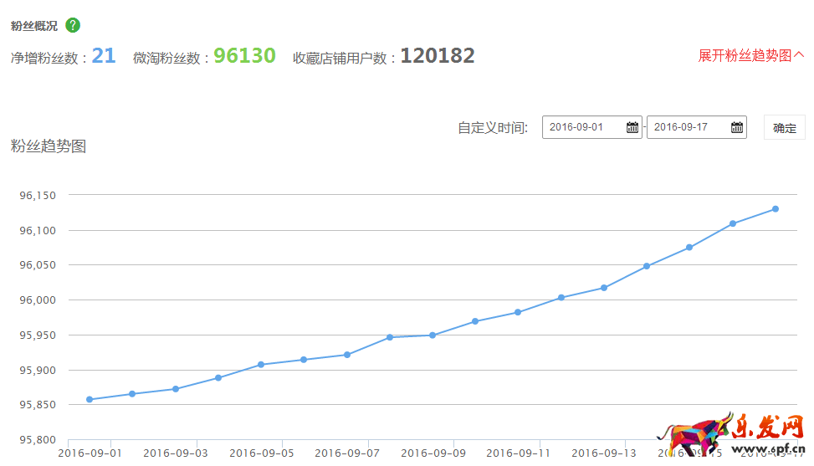Click the net new fans number 21

pos(104,56)
